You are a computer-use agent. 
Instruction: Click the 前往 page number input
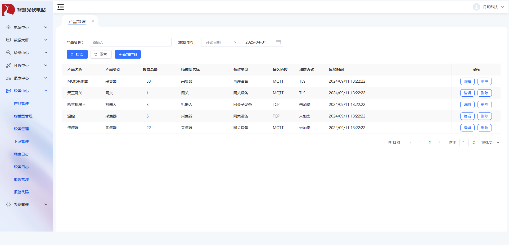pos(464,142)
